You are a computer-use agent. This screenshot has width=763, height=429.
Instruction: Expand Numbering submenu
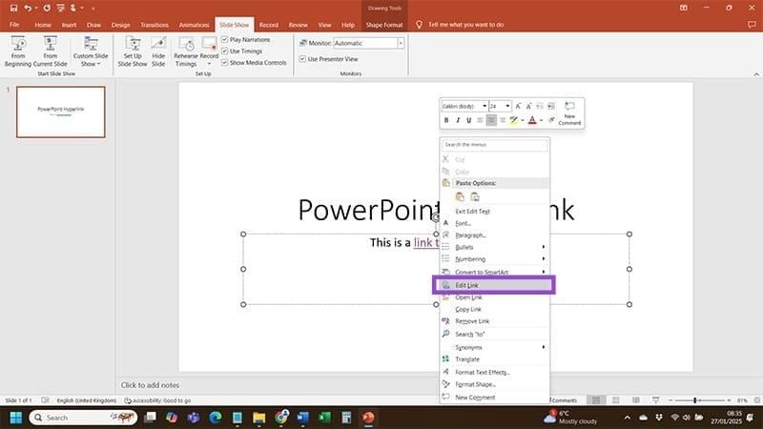tap(494, 259)
